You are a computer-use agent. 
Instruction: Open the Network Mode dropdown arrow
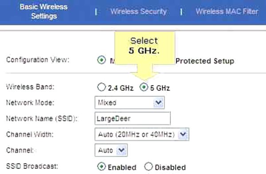pyautogui.click(x=159, y=103)
